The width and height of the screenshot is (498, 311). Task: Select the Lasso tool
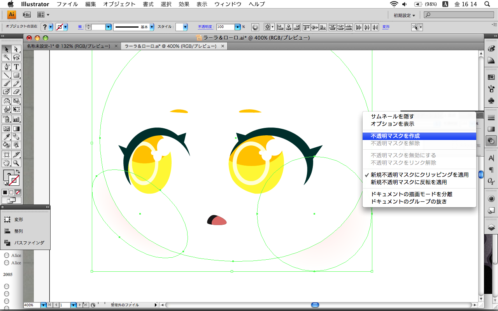16,58
